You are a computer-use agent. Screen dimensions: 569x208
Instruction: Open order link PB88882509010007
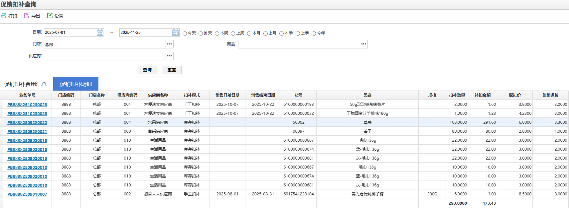click(x=27, y=194)
